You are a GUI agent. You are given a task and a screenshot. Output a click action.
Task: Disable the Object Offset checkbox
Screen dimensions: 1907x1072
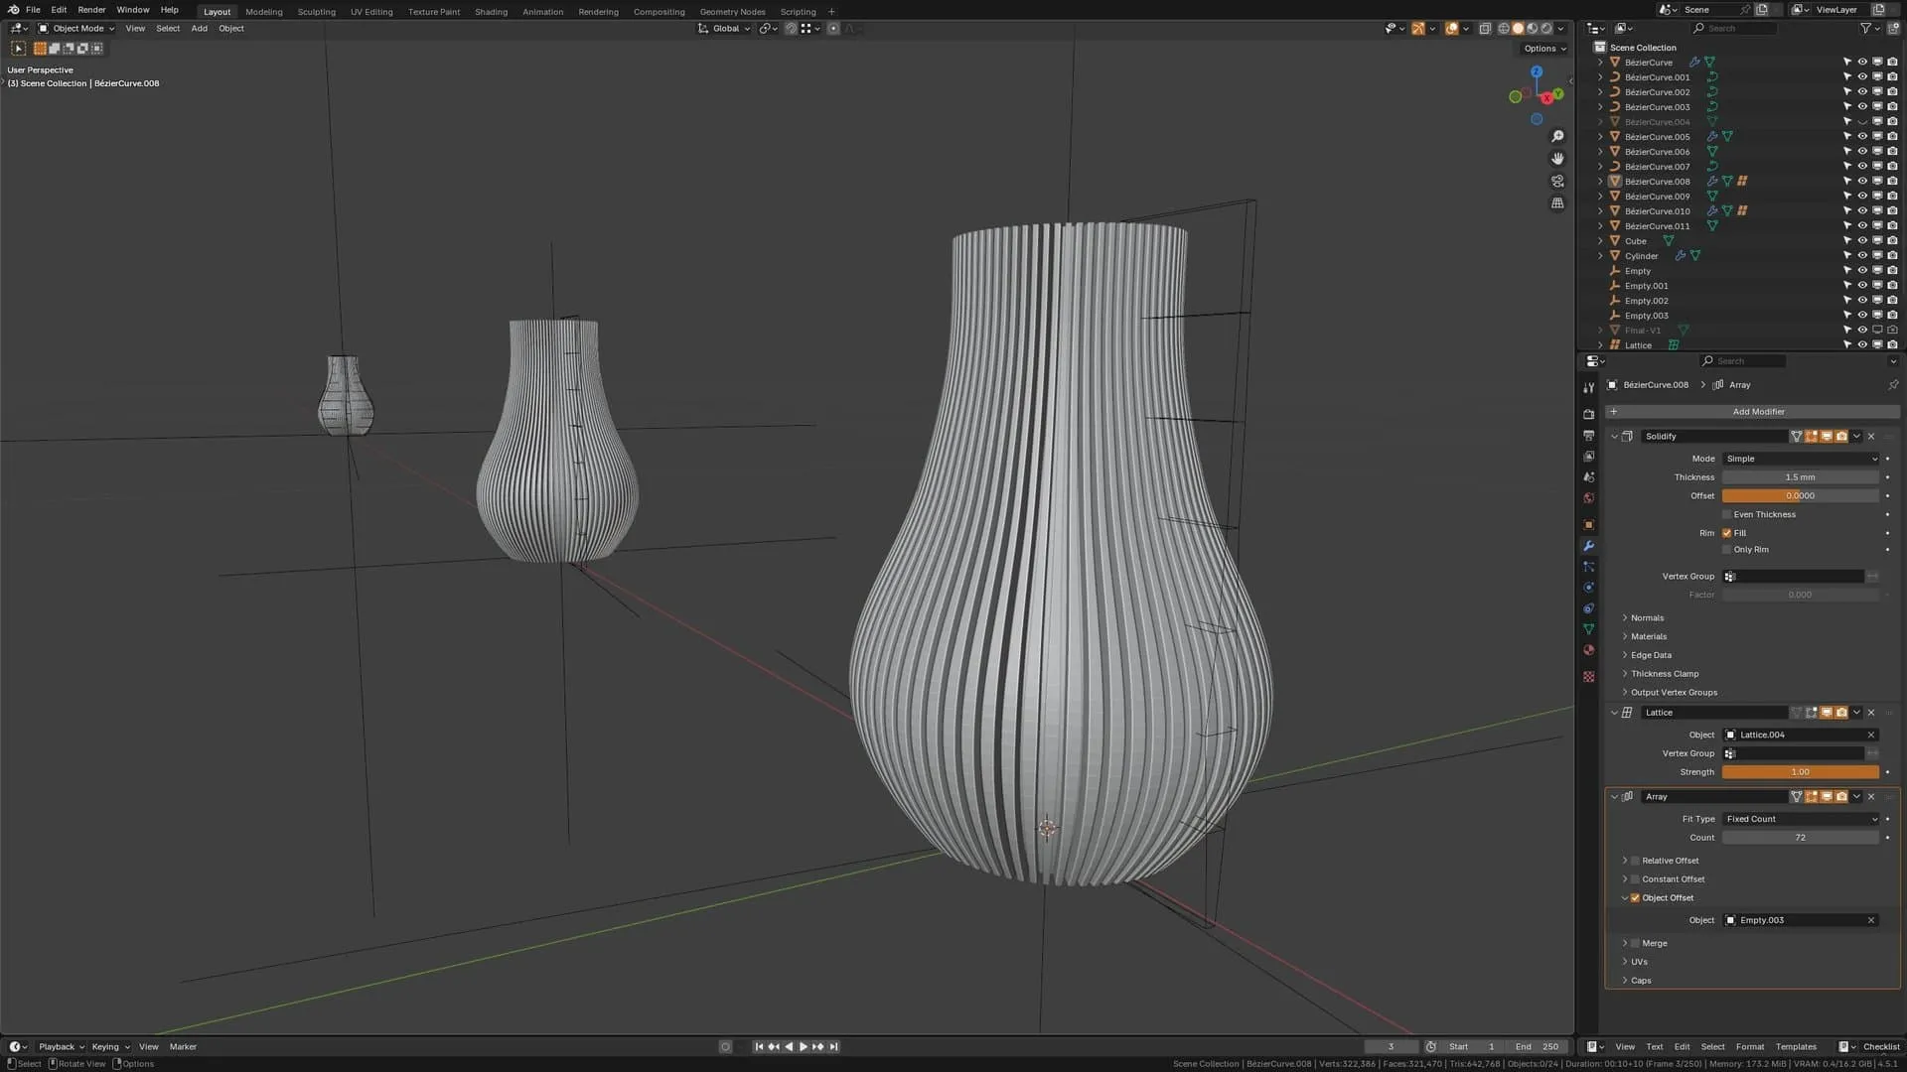(x=1635, y=898)
